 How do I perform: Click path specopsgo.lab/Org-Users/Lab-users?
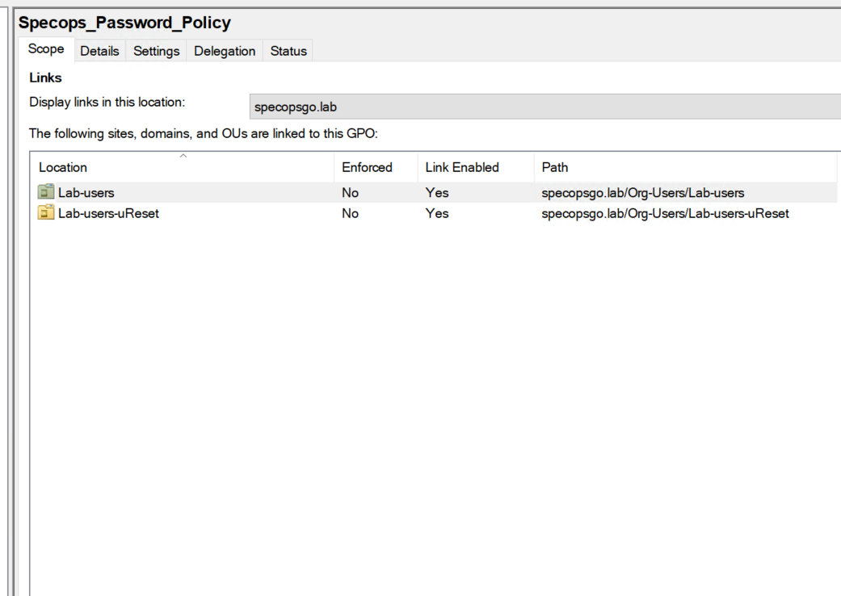point(642,192)
